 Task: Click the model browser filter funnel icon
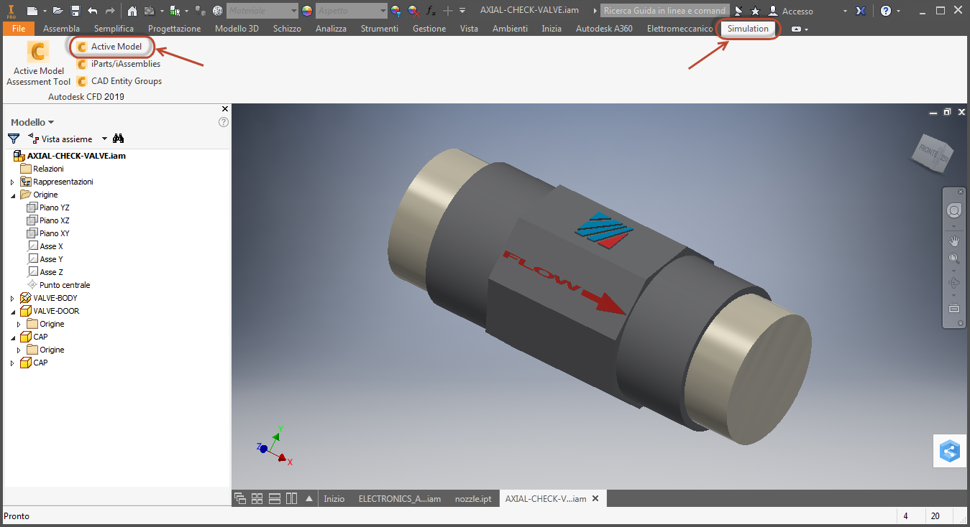pyautogui.click(x=14, y=139)
